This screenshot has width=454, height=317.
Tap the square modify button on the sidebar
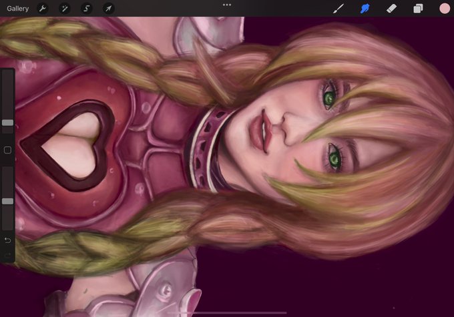tap(7, 150)
